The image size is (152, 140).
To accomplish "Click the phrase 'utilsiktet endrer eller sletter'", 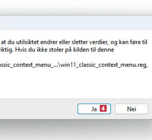I will click(52, 42).
